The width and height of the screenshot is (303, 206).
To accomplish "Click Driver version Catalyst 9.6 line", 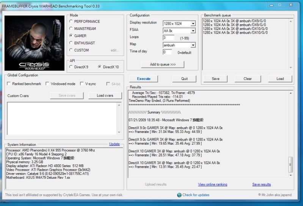I will point(47,174).
